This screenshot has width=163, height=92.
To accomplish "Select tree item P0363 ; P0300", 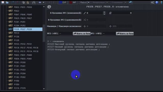I will 20,62.
